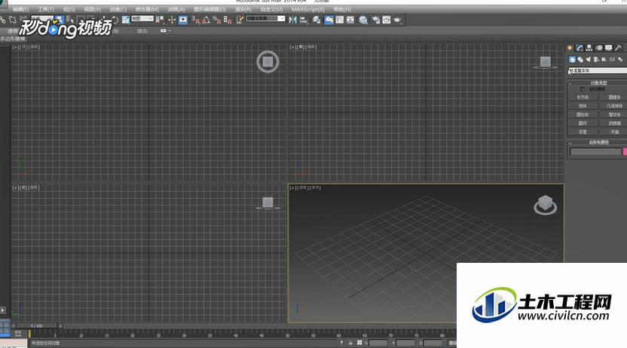Select the Shapes category icon
The width and height of the screenshot is (627, 348).
580,60
